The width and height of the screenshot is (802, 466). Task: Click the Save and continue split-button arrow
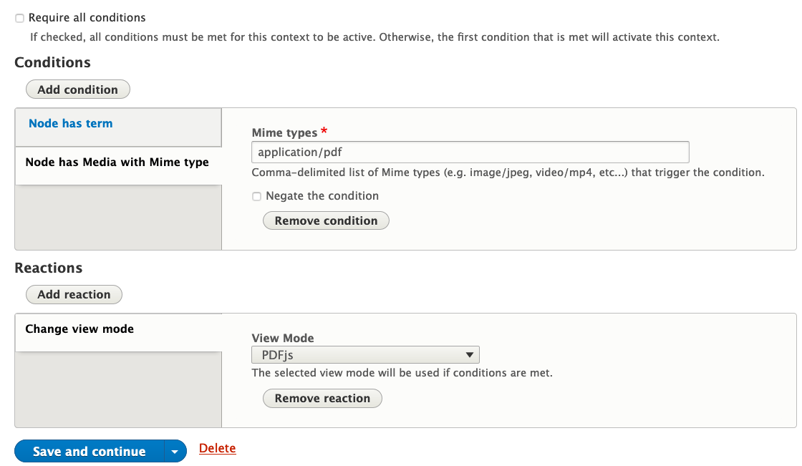174,451
